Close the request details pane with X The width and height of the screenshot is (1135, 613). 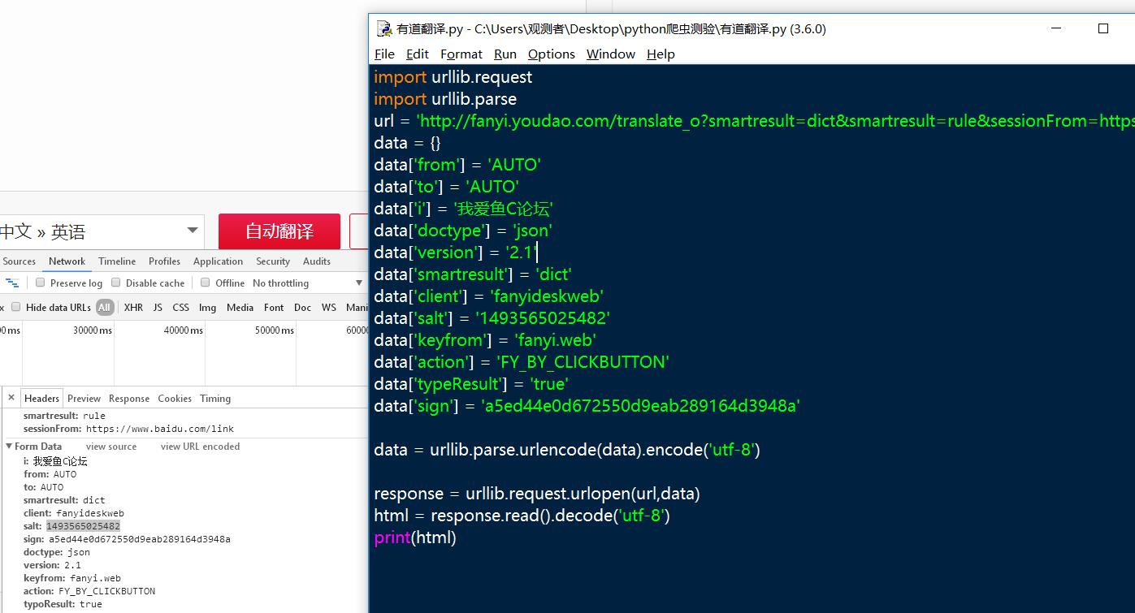[x=11, y=398]
